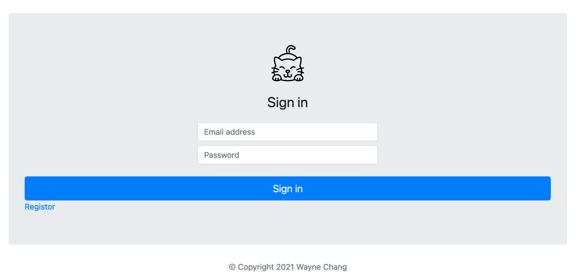Screen dimensions: 577x278
Task: Click the cat logo's right paw
Action: tap(299, 78)
